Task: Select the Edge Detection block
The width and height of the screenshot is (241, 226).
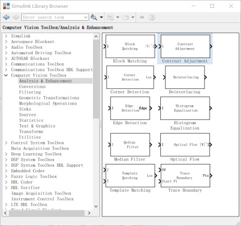Action: (x=130, y=108)
